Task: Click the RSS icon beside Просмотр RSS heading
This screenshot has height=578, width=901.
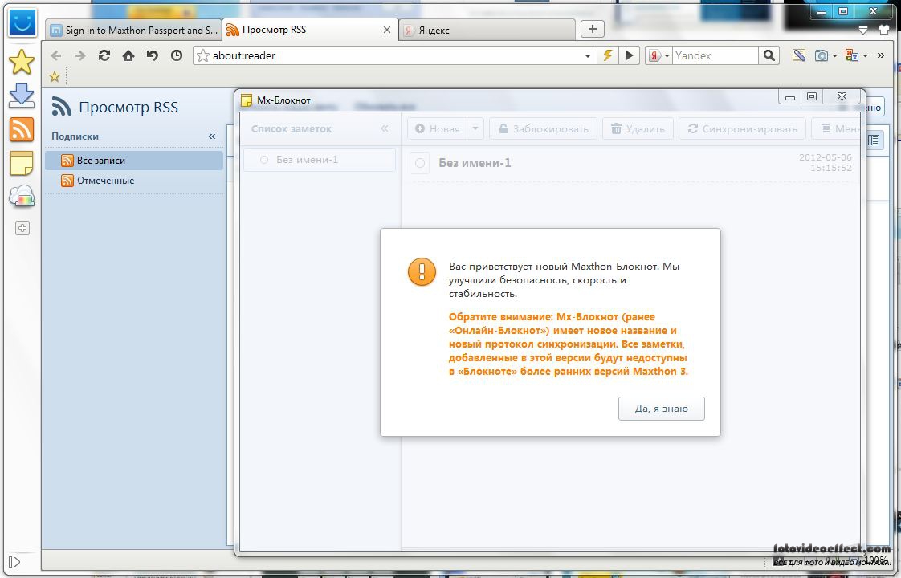Action: click(x=62, y=107)
